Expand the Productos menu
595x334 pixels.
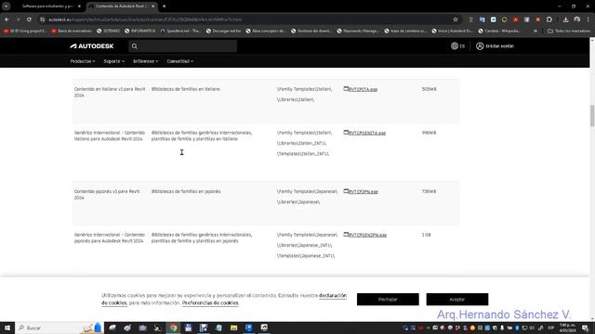(83, 61)
